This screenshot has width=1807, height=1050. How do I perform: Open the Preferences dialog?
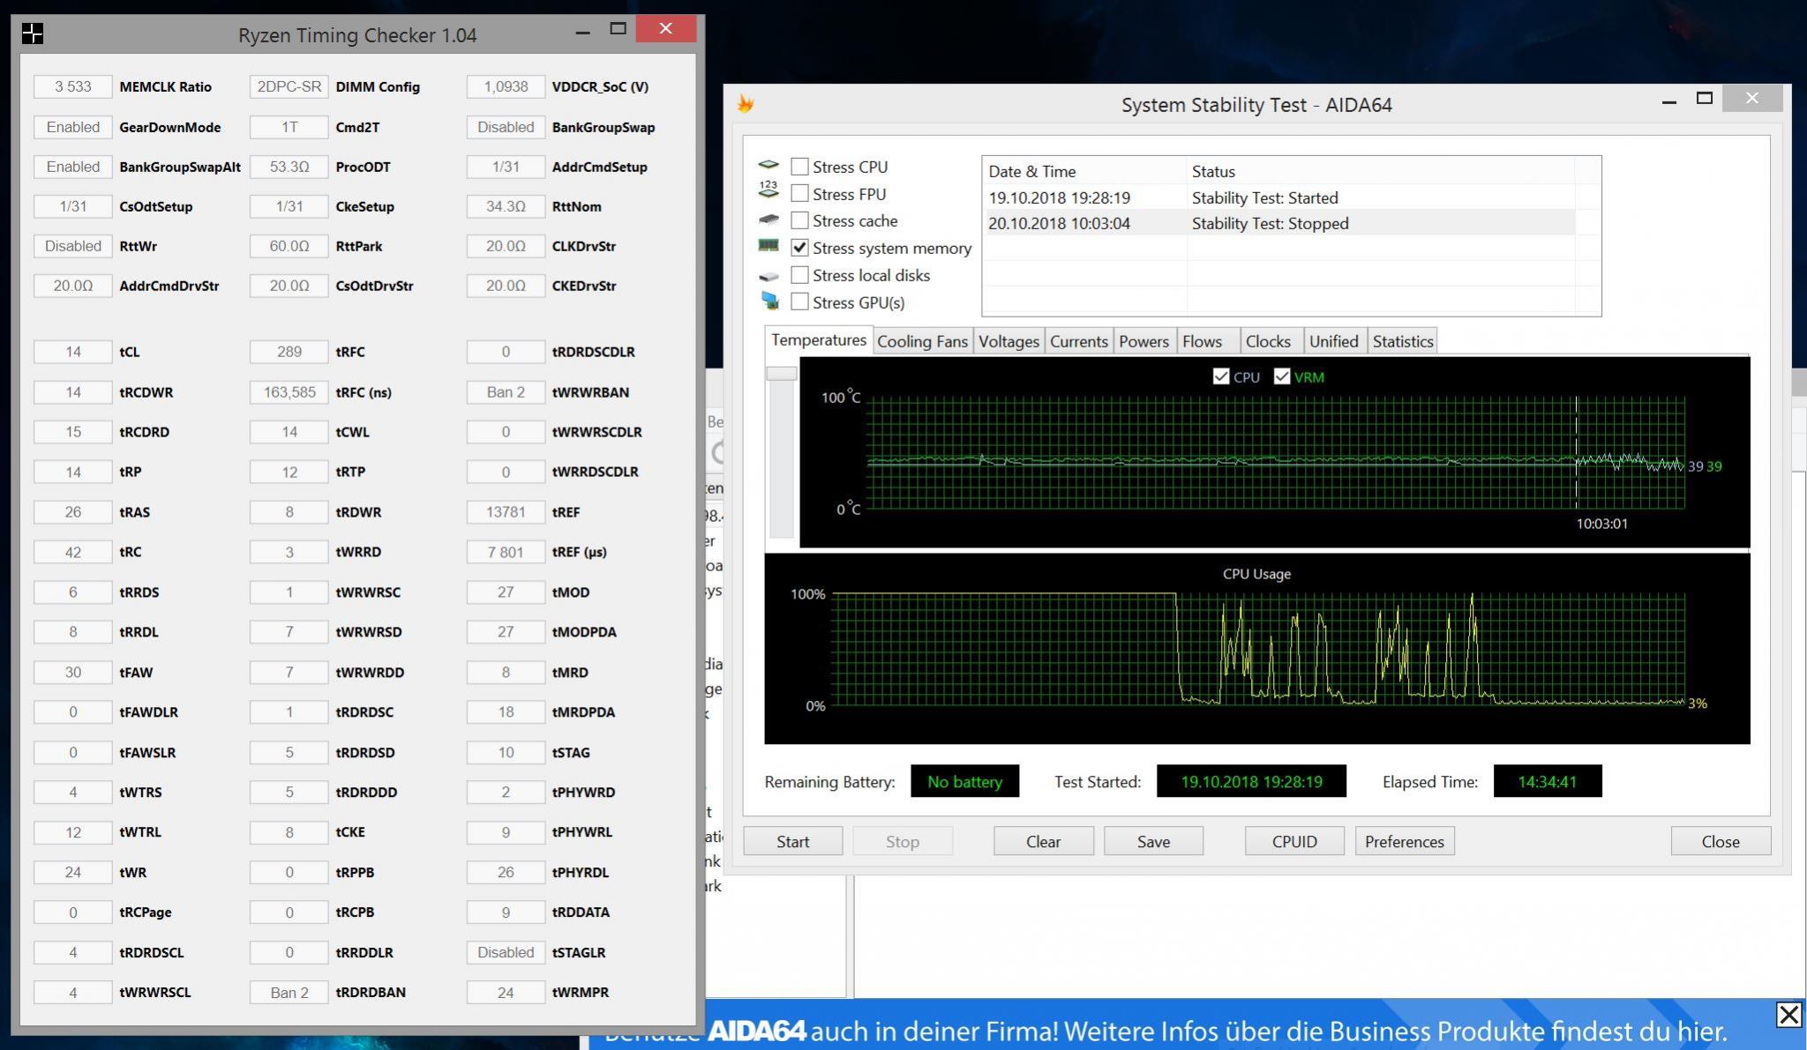tap(1404, 841)
